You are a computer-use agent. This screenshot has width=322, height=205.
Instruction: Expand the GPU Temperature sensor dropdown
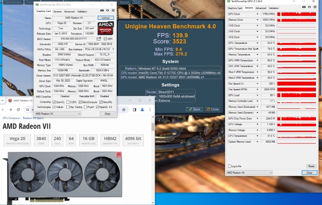tap(258, 43)
